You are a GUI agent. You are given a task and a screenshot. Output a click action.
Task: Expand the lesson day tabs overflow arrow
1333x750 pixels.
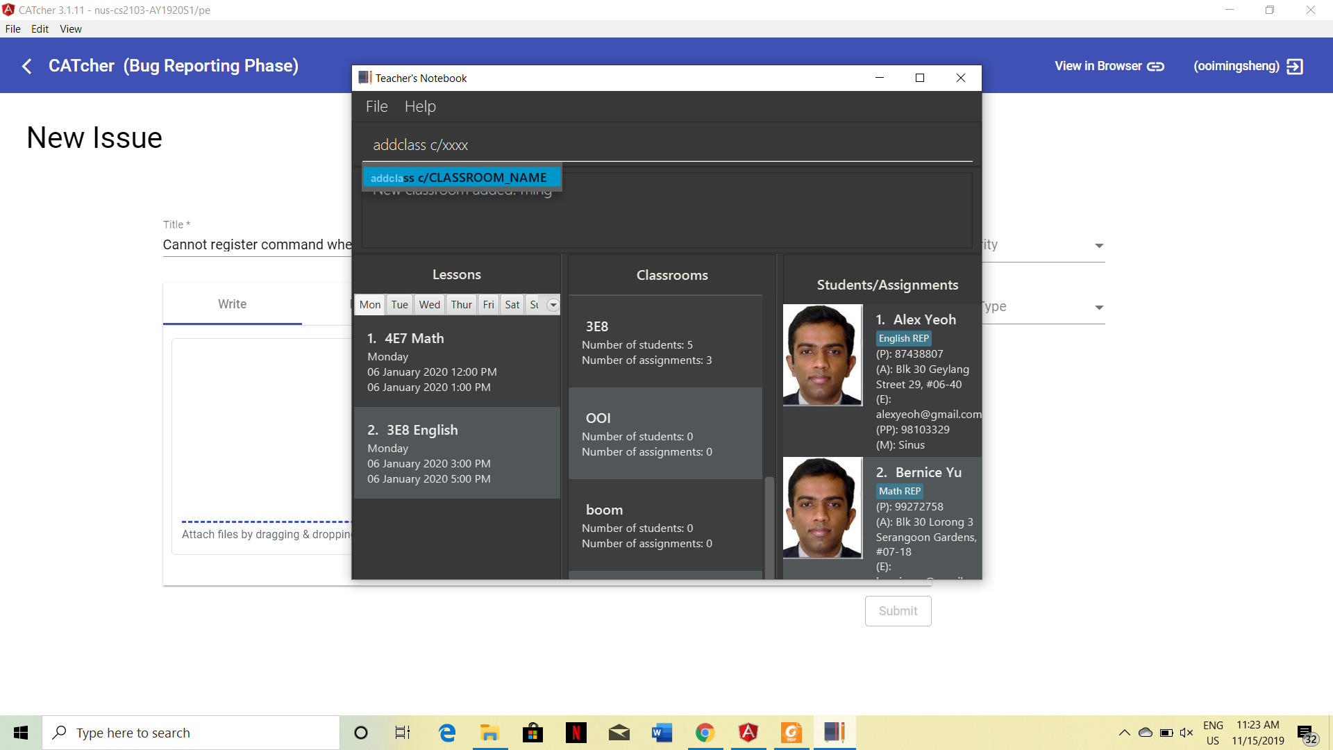point(553,305)
